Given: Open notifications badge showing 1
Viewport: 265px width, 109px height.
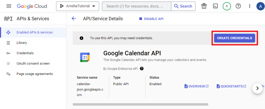Looking at the screenshot, I should [227, 6].
